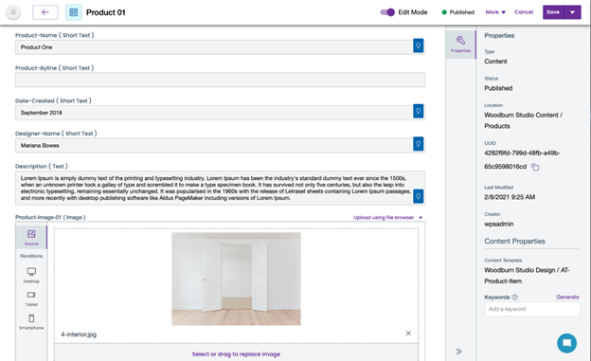Toggle Edit Mode switch
Screen dimensions: 591x361
click(x=387, y=12)
